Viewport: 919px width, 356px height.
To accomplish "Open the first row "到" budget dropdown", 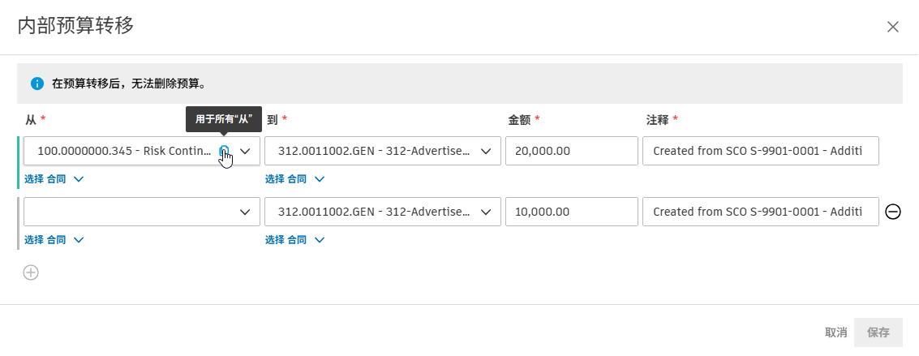I will coord(486,151).
